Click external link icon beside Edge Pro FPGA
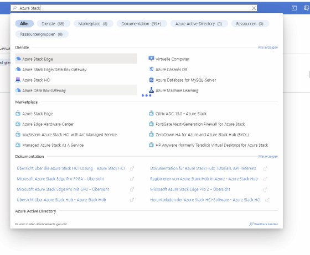Screen dimensions: 310x255 coord(132,179)
